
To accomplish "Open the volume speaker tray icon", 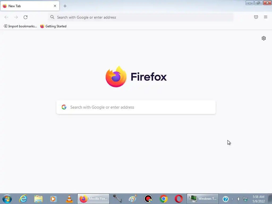I will point(239,199).
